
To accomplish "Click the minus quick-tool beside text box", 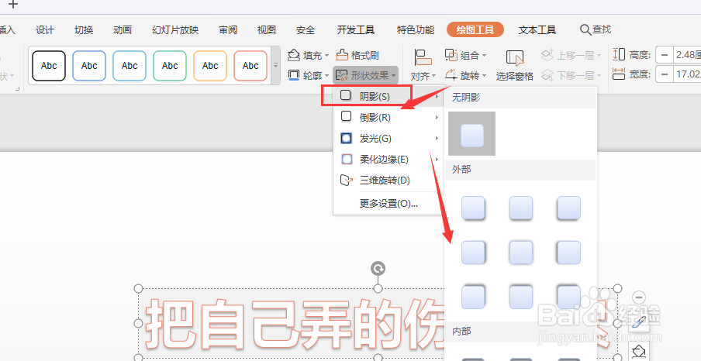I will [x=639, y=297].
